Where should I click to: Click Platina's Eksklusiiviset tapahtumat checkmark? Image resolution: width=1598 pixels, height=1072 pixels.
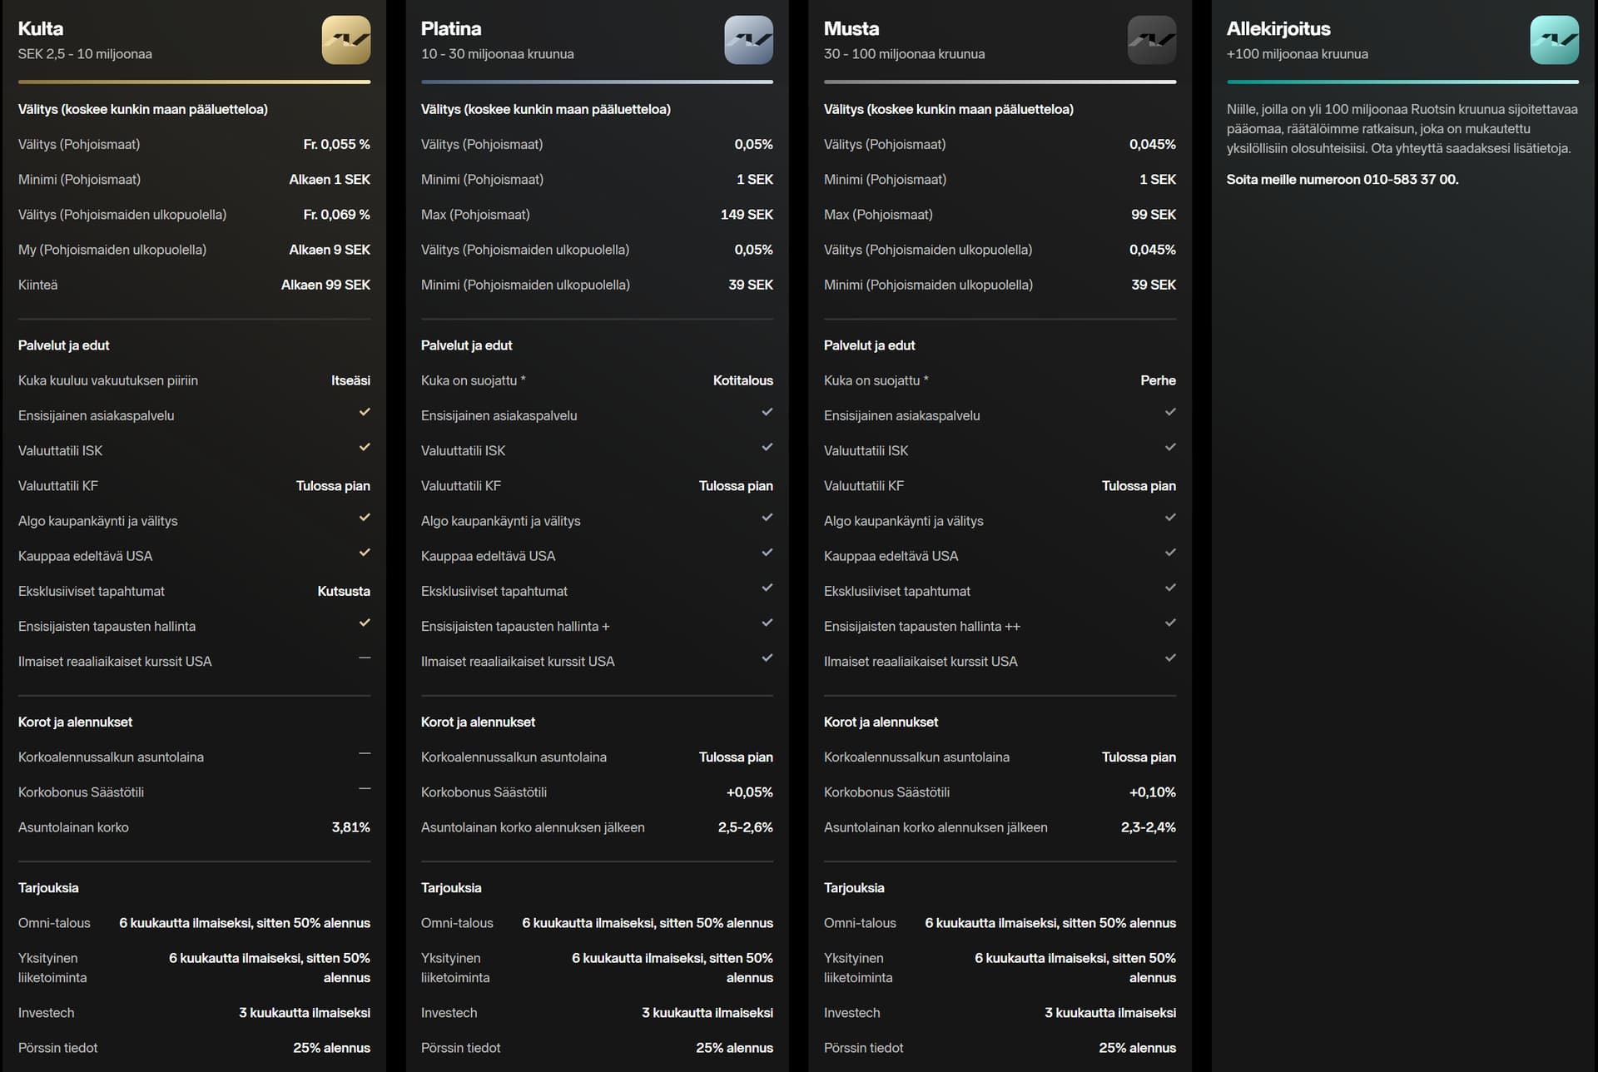[767, 588]
